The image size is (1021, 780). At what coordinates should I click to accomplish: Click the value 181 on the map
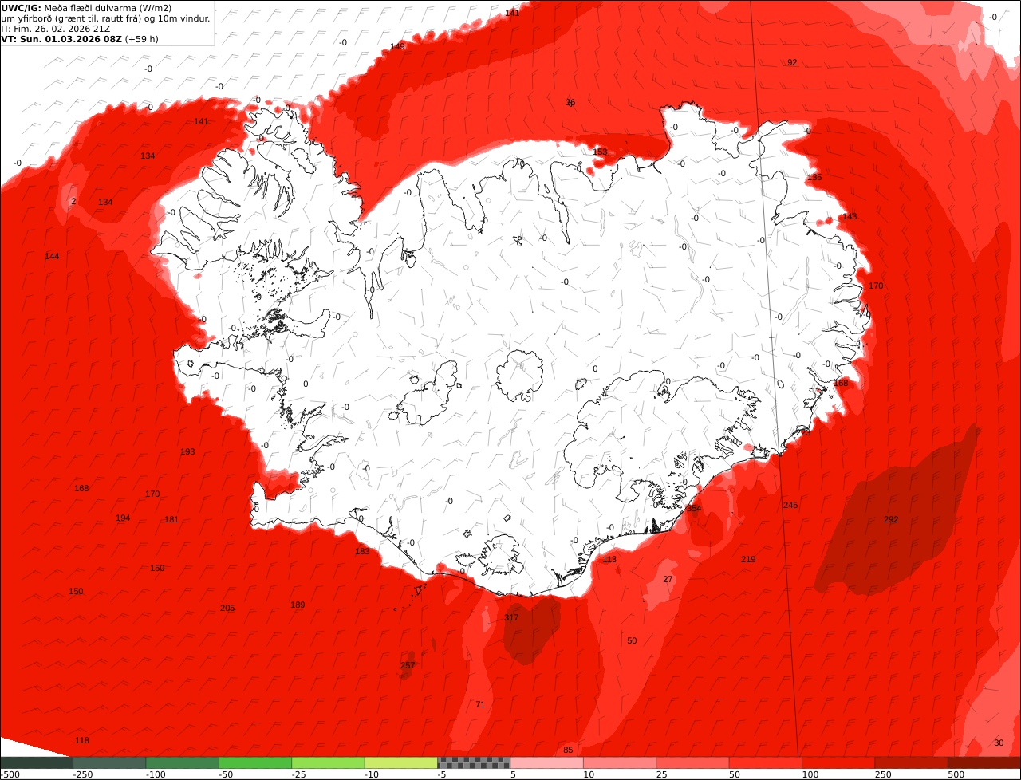171,519
